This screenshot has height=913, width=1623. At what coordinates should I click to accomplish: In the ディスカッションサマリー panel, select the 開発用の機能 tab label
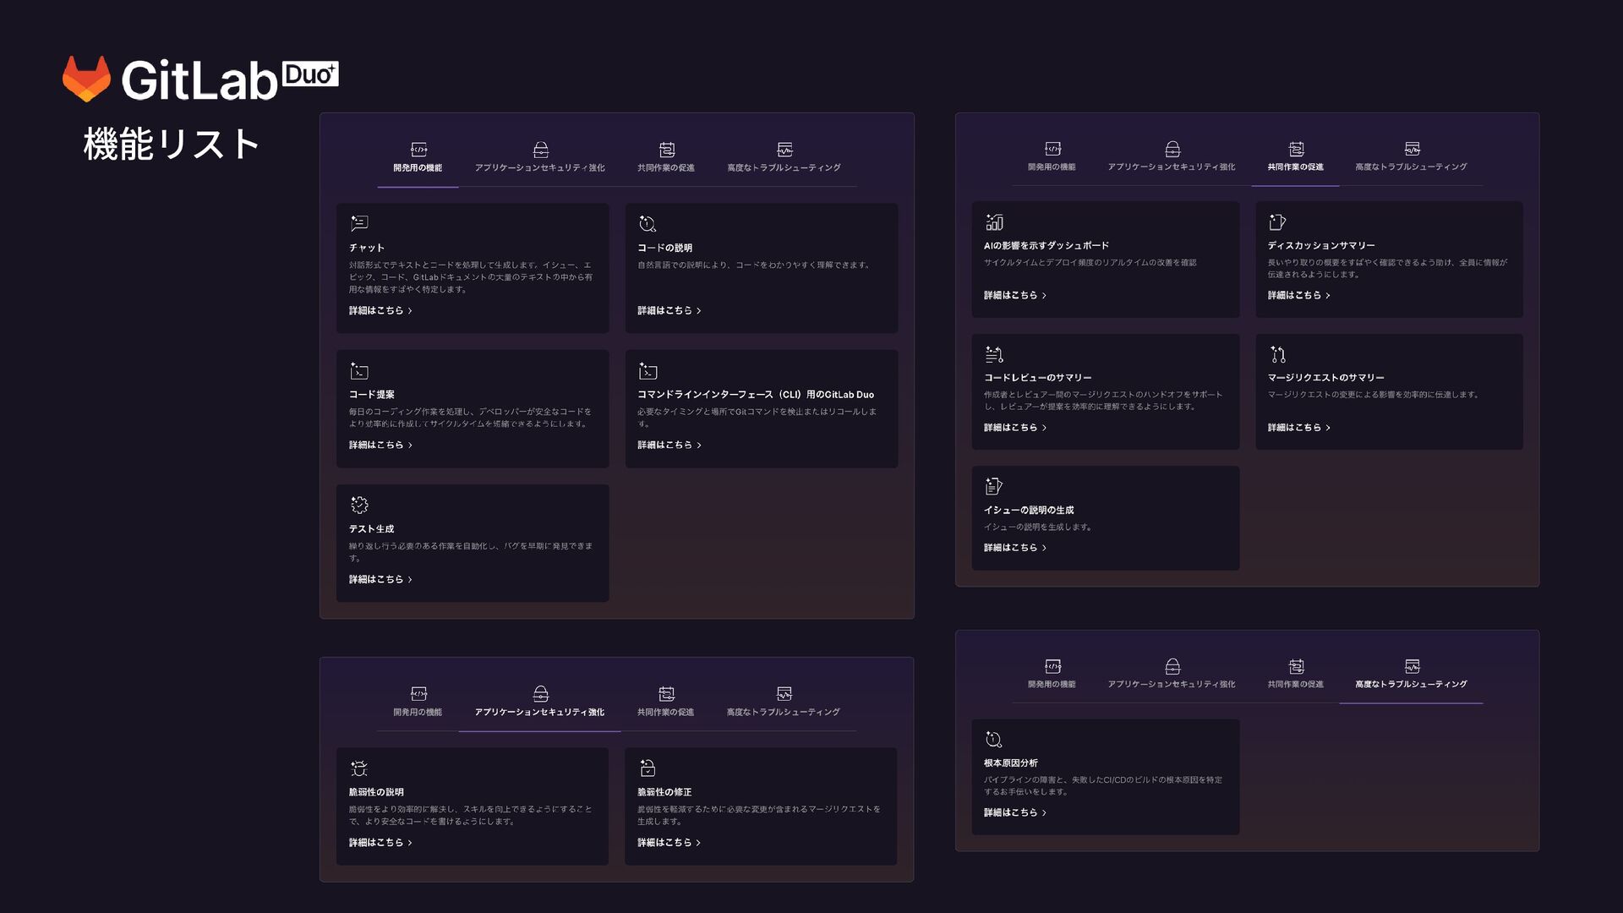[1052, 167]
